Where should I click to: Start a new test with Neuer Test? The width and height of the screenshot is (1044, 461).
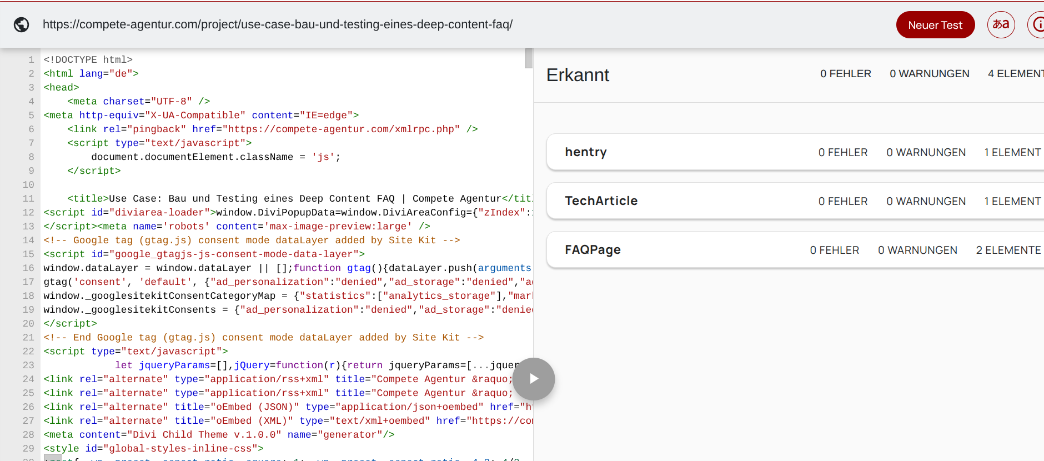pyautogui.click(x=935, y=25)
